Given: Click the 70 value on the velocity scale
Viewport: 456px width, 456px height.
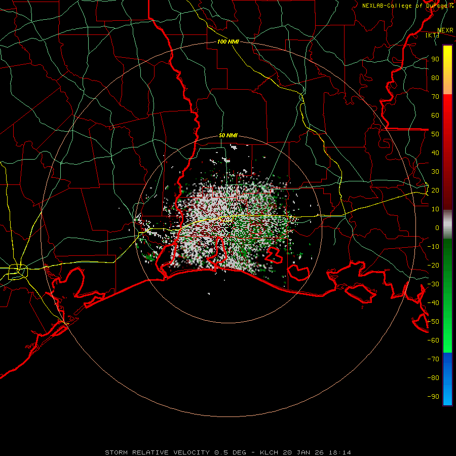Looking at the screenshot, I should coord(435,97).
